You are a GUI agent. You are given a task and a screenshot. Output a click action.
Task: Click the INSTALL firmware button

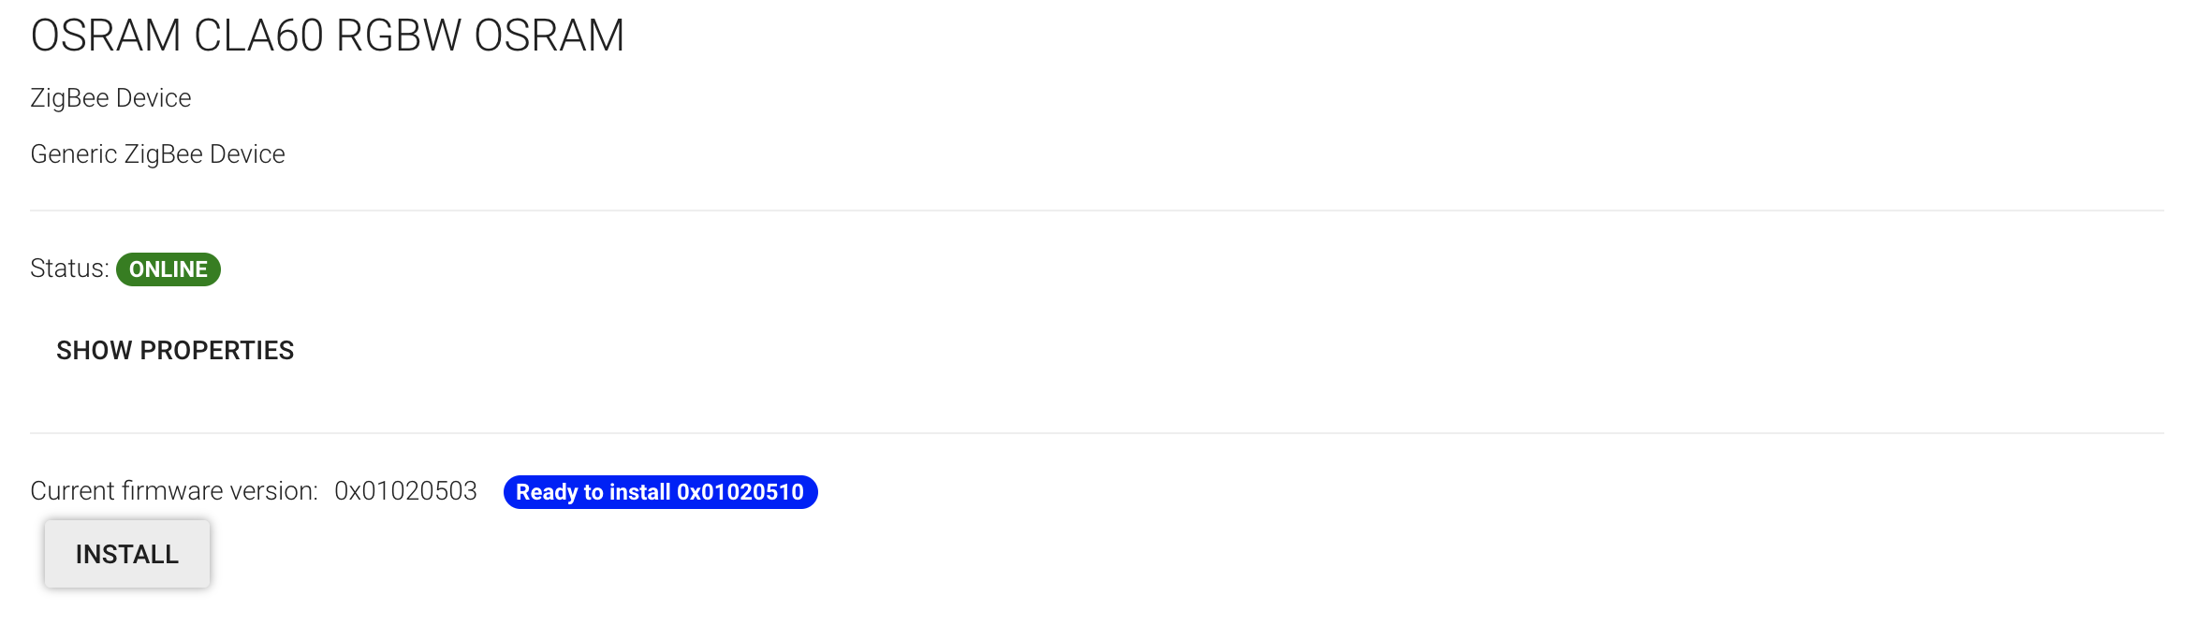(x=127, y=554)
